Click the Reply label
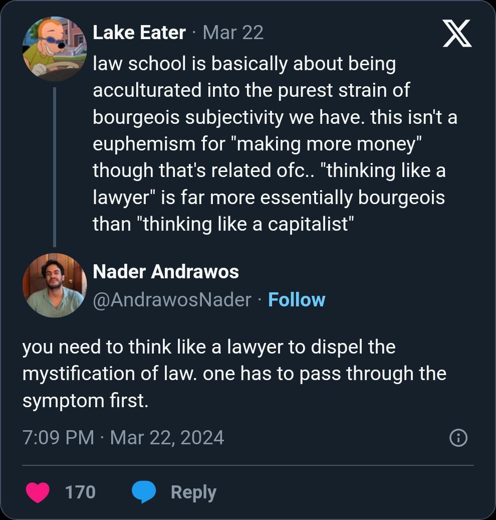Viewport: 496px width, 520px height. (193, 492)
